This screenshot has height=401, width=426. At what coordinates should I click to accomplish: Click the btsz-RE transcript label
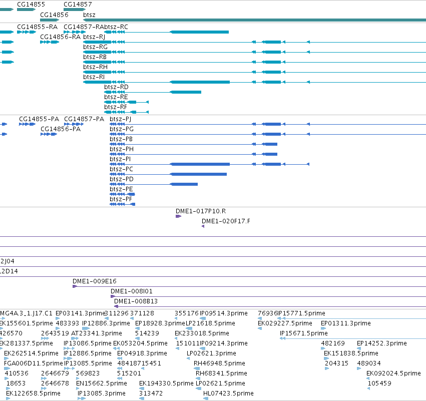pyautogui.click(x=116, y=97)
